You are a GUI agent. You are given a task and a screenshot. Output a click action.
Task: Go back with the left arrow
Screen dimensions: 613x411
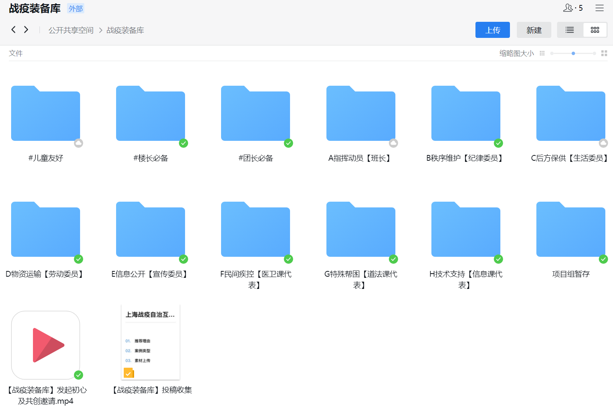pyautogui.click(x=13, y=29)
